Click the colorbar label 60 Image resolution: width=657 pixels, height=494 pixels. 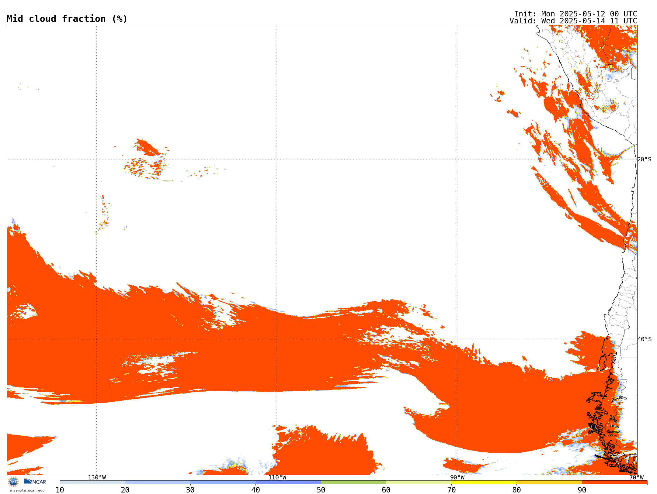386,490
